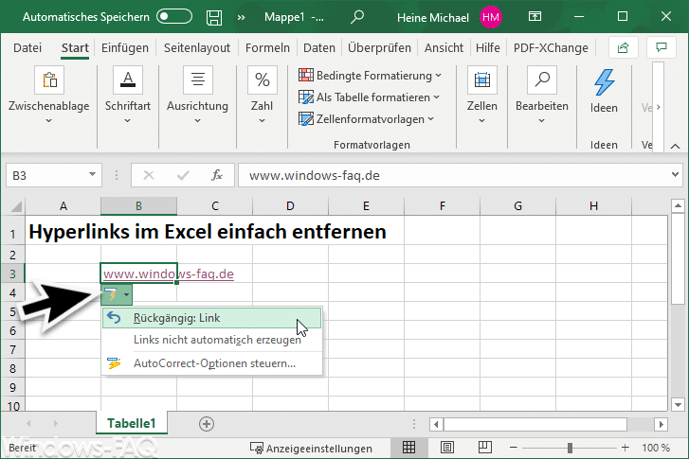Switch to the Einfügen tab
The width and height of the screenshot is (689, 459).
[x=125, y=47]
